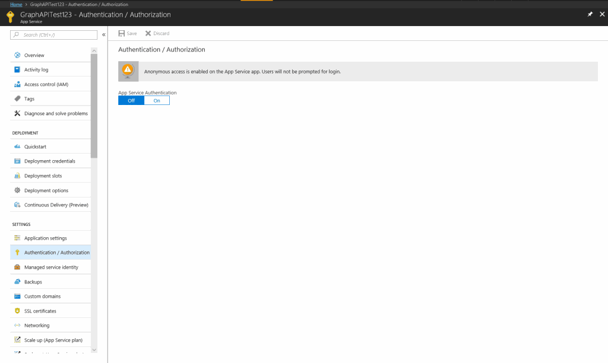The image size is (608, 363).
Task: Open Access control (IAM) menu item
Action: point(50,84)
